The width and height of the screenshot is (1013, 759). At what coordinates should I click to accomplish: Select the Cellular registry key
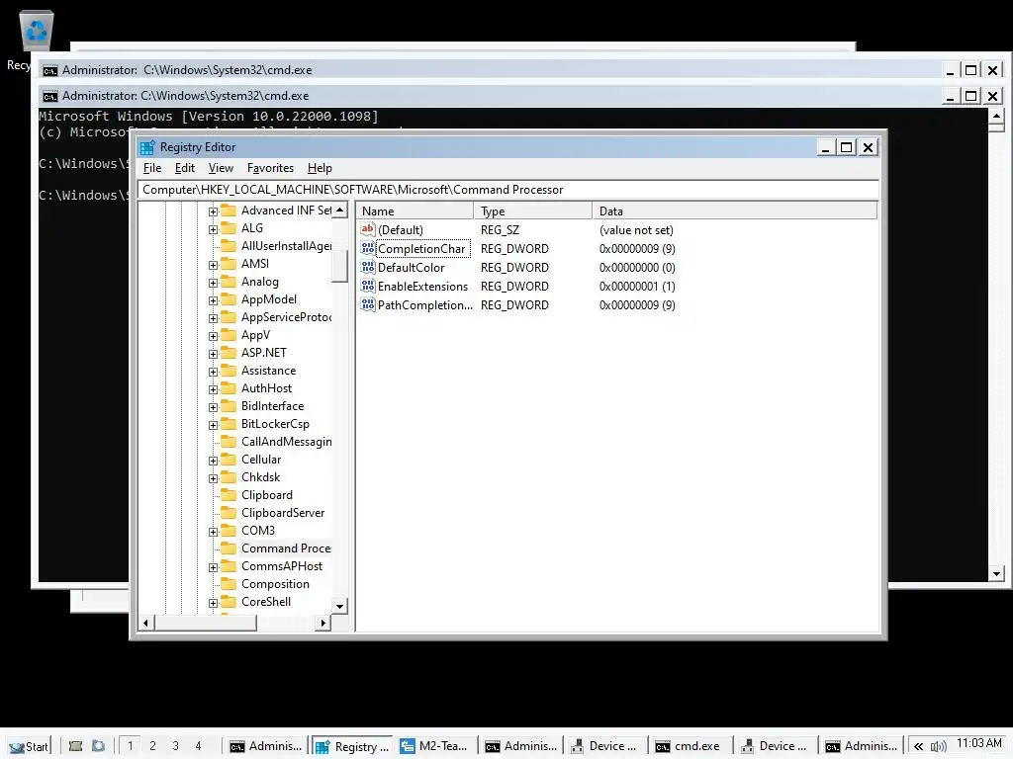(261, 459)
